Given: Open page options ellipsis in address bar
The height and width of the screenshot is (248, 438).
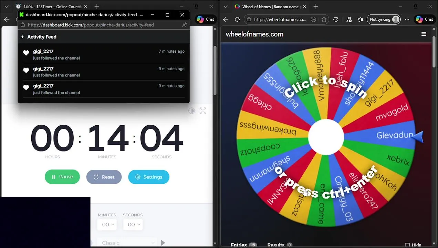Looking at the screenshot, I should point(313,19).
